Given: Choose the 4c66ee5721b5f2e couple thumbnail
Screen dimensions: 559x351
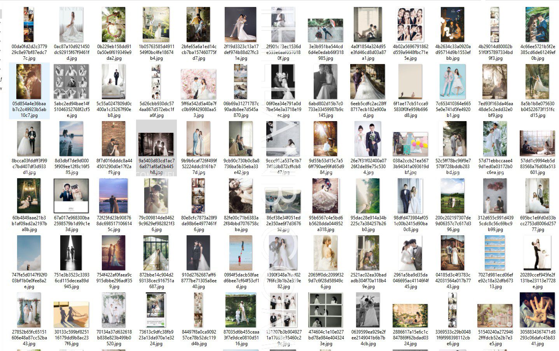Looking at the screenshot, I should [x=537, y=24].
